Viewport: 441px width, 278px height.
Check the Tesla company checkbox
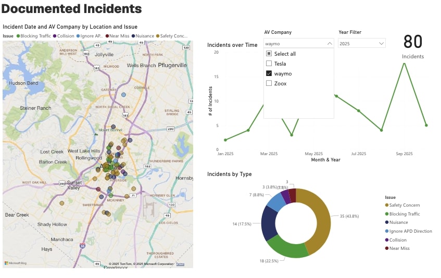[269, 64]
